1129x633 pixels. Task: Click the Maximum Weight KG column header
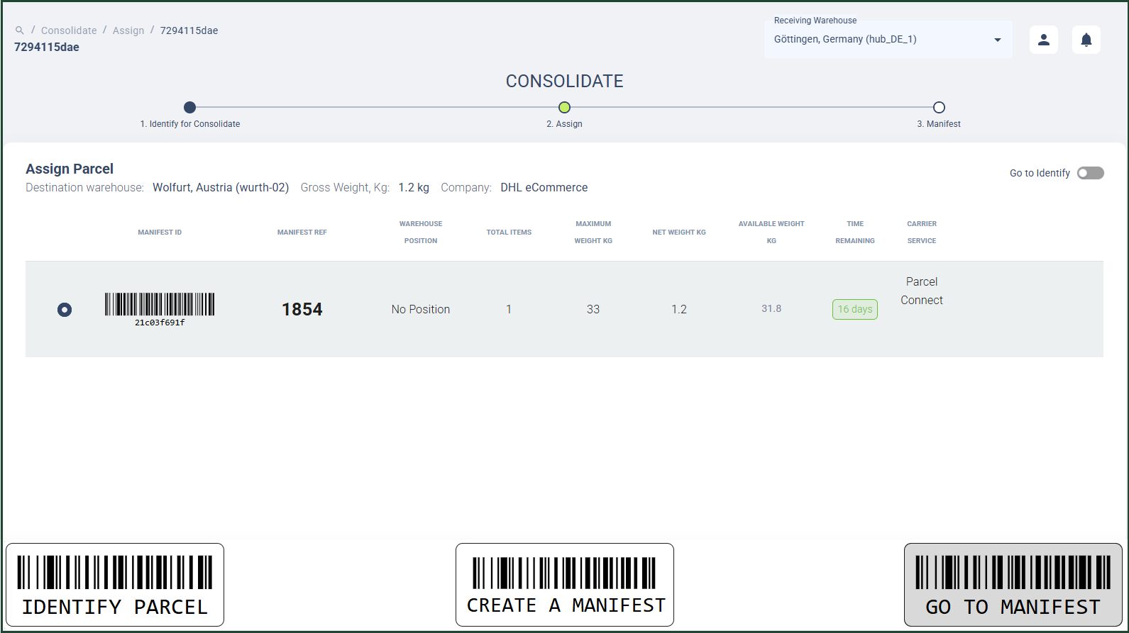(x=593, y=233)
